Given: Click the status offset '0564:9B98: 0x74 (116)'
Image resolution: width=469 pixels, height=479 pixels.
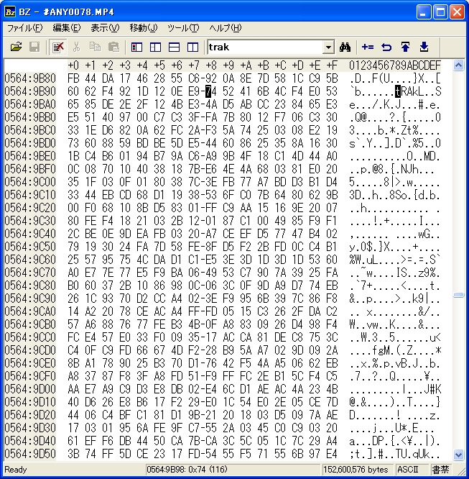Looking at the screenshot, I should [187, 469].
